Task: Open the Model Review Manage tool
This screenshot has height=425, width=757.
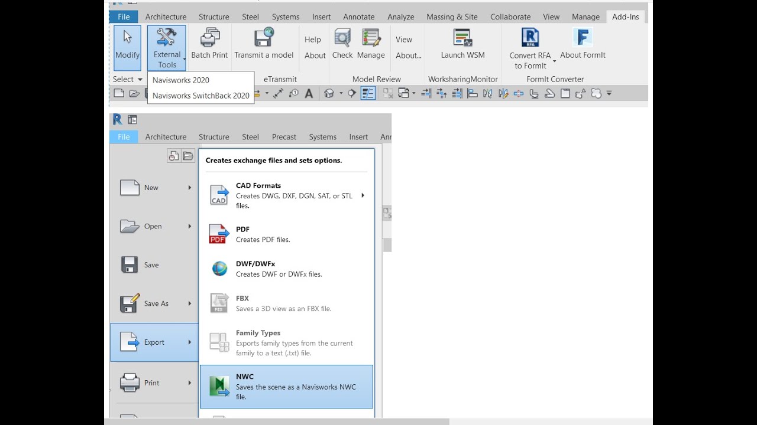Action: 371,44
